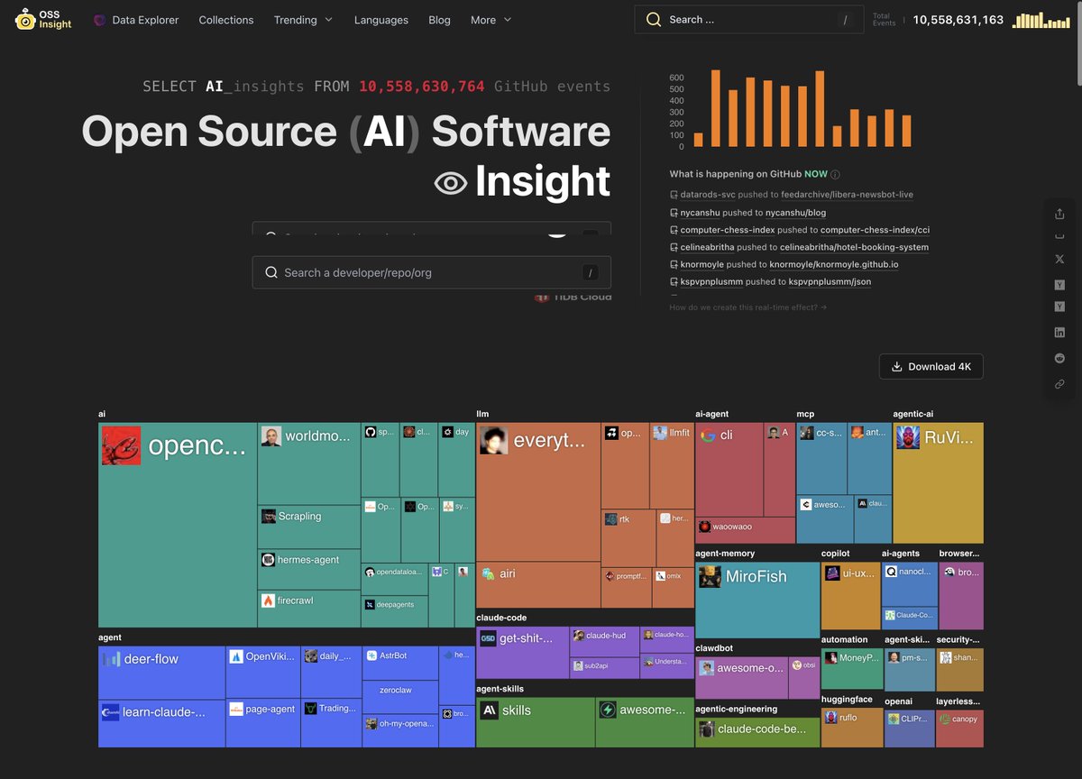Share on Reddit via the sidebar icon
Image resolution: width=1082 pixels, height=779 pixels.
[1059, 358]
